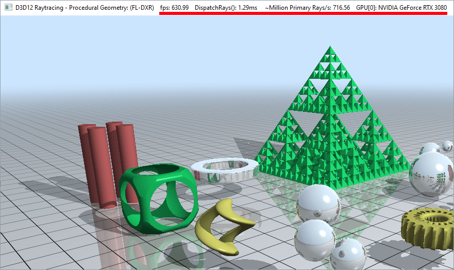Viewport: 454px width, 270px height.
Task: Click the application icon in the title bar
Action: click(x=8, y=8)
